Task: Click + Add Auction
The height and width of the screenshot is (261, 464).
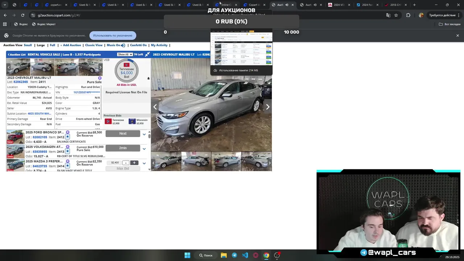Action: click(70, 45)
